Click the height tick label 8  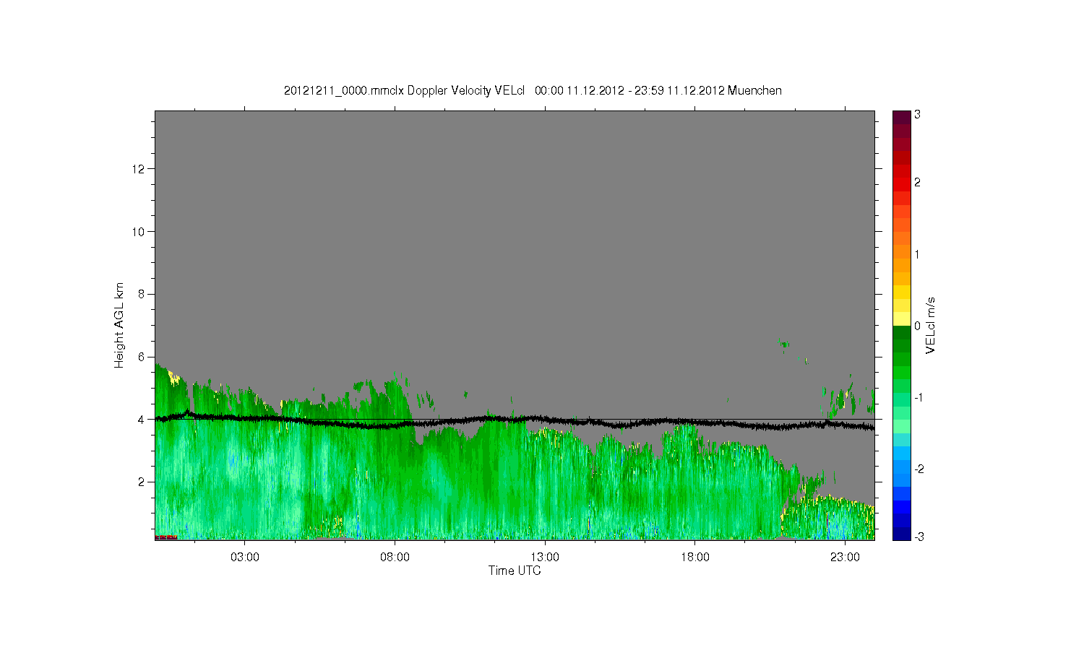(142, 294)
